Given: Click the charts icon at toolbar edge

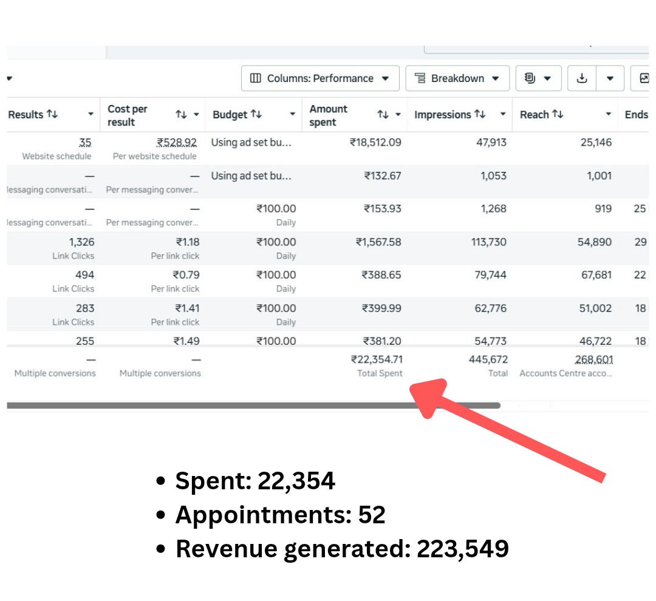Looking at the screenshot, I should (643, 78).
